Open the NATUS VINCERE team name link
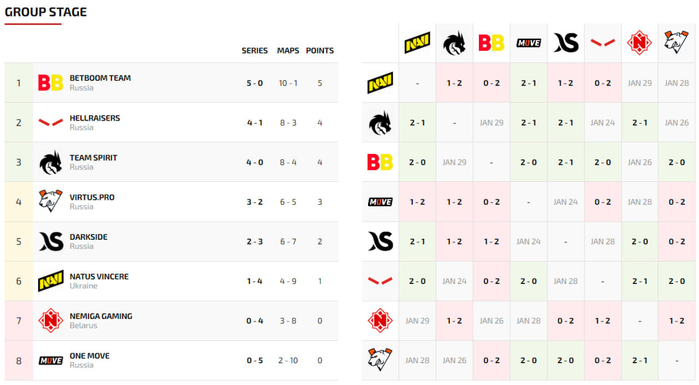This screenshot has height=385, width=699. point(99,276)
